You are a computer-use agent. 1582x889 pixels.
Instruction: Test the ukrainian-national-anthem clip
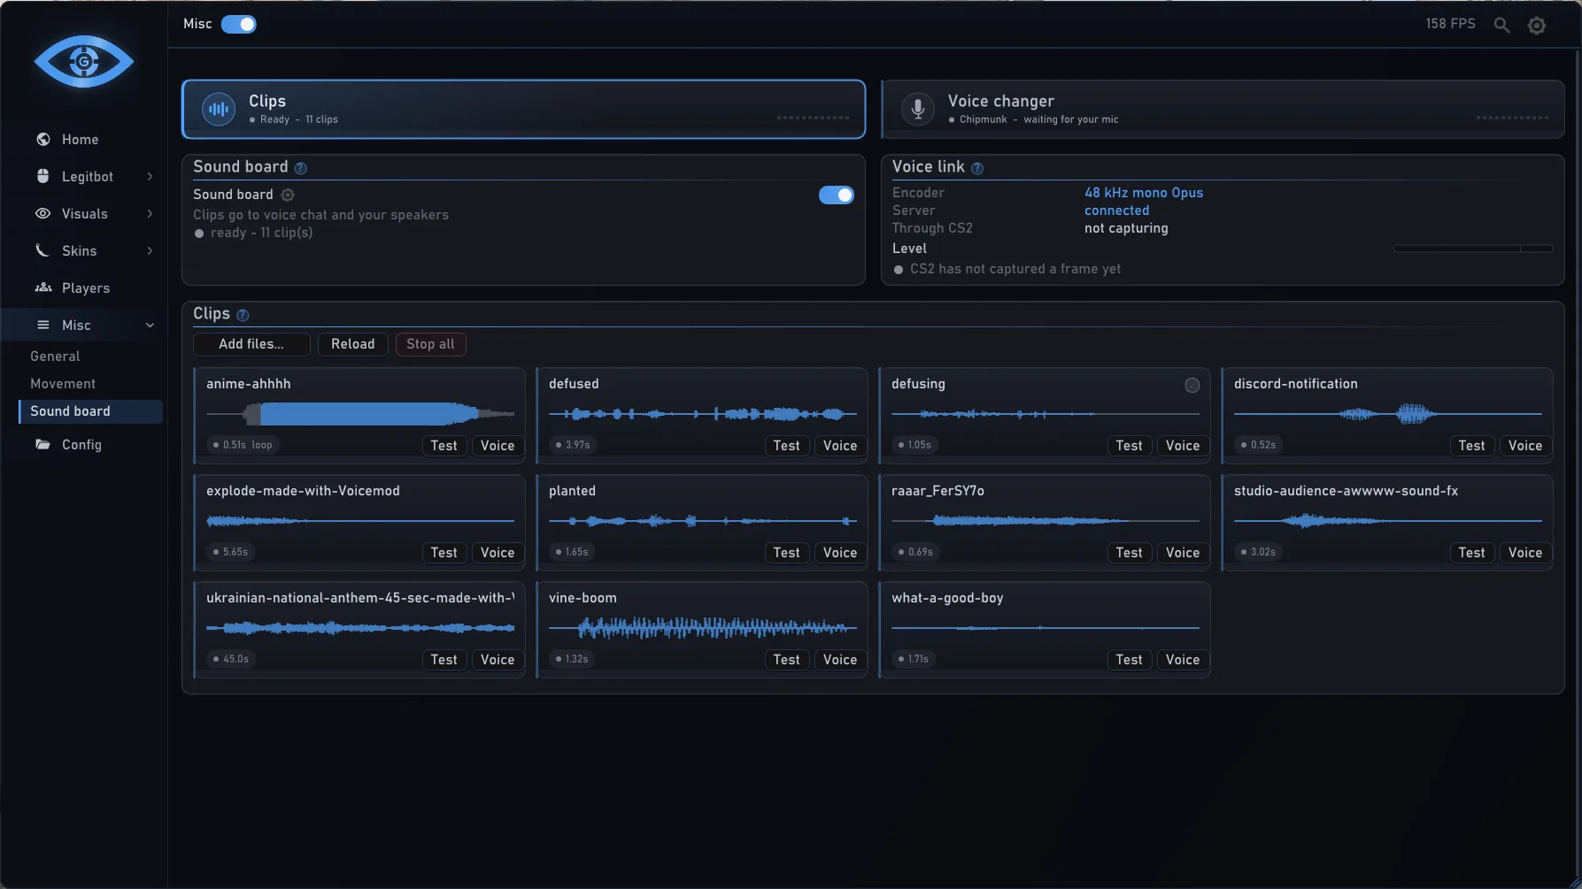(x=444, y=660)
